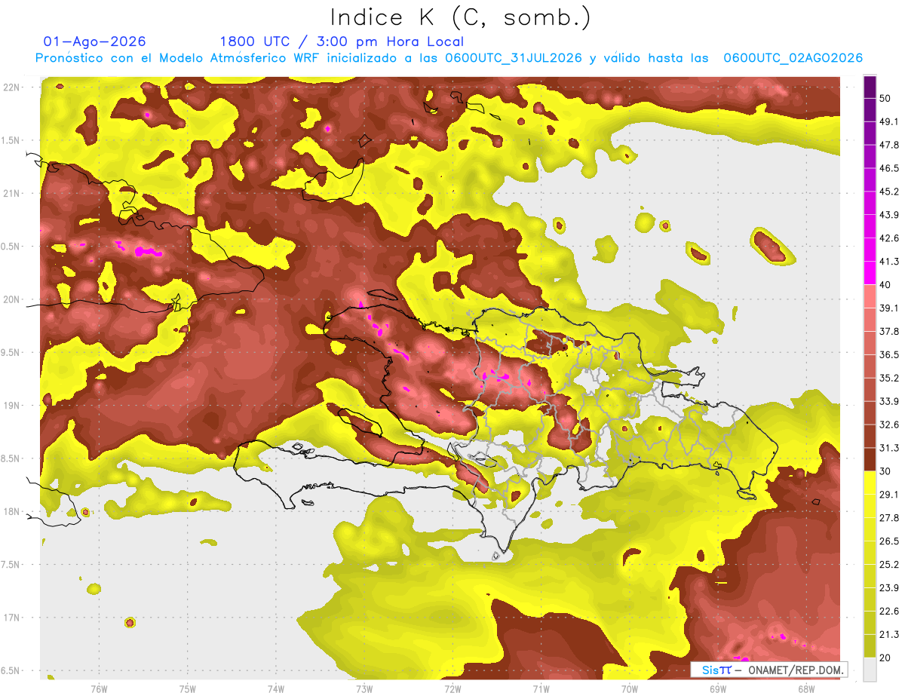The image size is (905, 699).
Task: Click colorbar value "23.9"
Action: [x=889, y=587]
